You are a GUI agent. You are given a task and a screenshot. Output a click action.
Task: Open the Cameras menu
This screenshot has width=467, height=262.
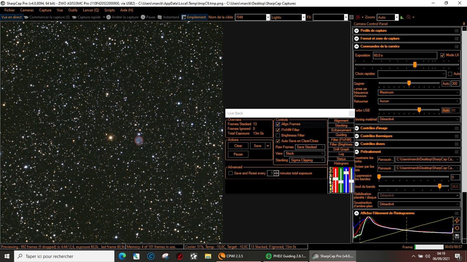click(27, 10)
